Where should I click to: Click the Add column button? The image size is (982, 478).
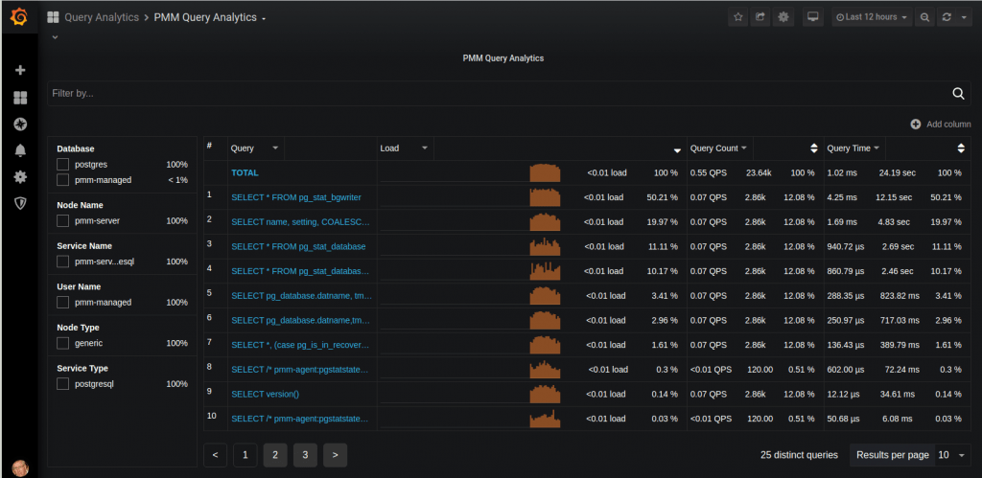pyautogui.click(x=941, y=125)
